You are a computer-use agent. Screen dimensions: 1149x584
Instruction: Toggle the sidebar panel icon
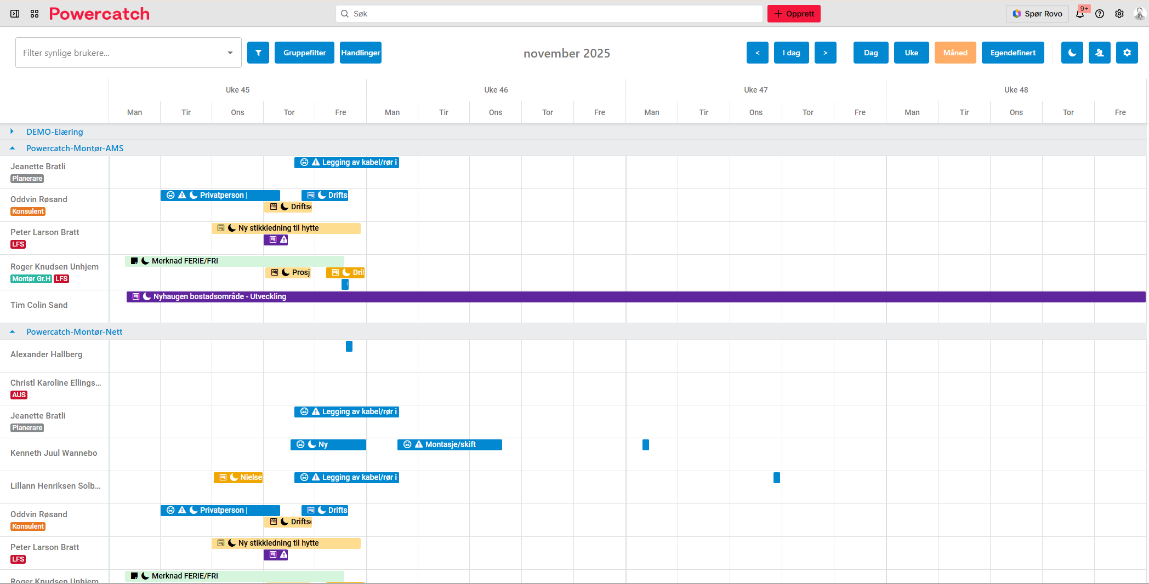click(x=15, y=14)
